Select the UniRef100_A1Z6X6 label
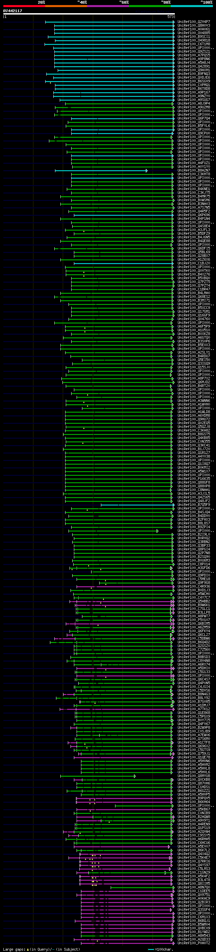 194,259
